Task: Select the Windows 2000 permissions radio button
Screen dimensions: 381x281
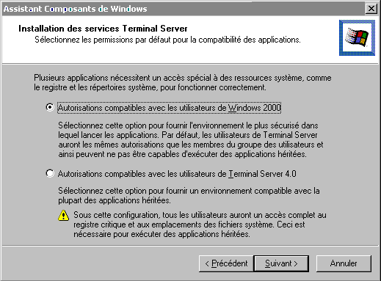Action: coord(50,107)
